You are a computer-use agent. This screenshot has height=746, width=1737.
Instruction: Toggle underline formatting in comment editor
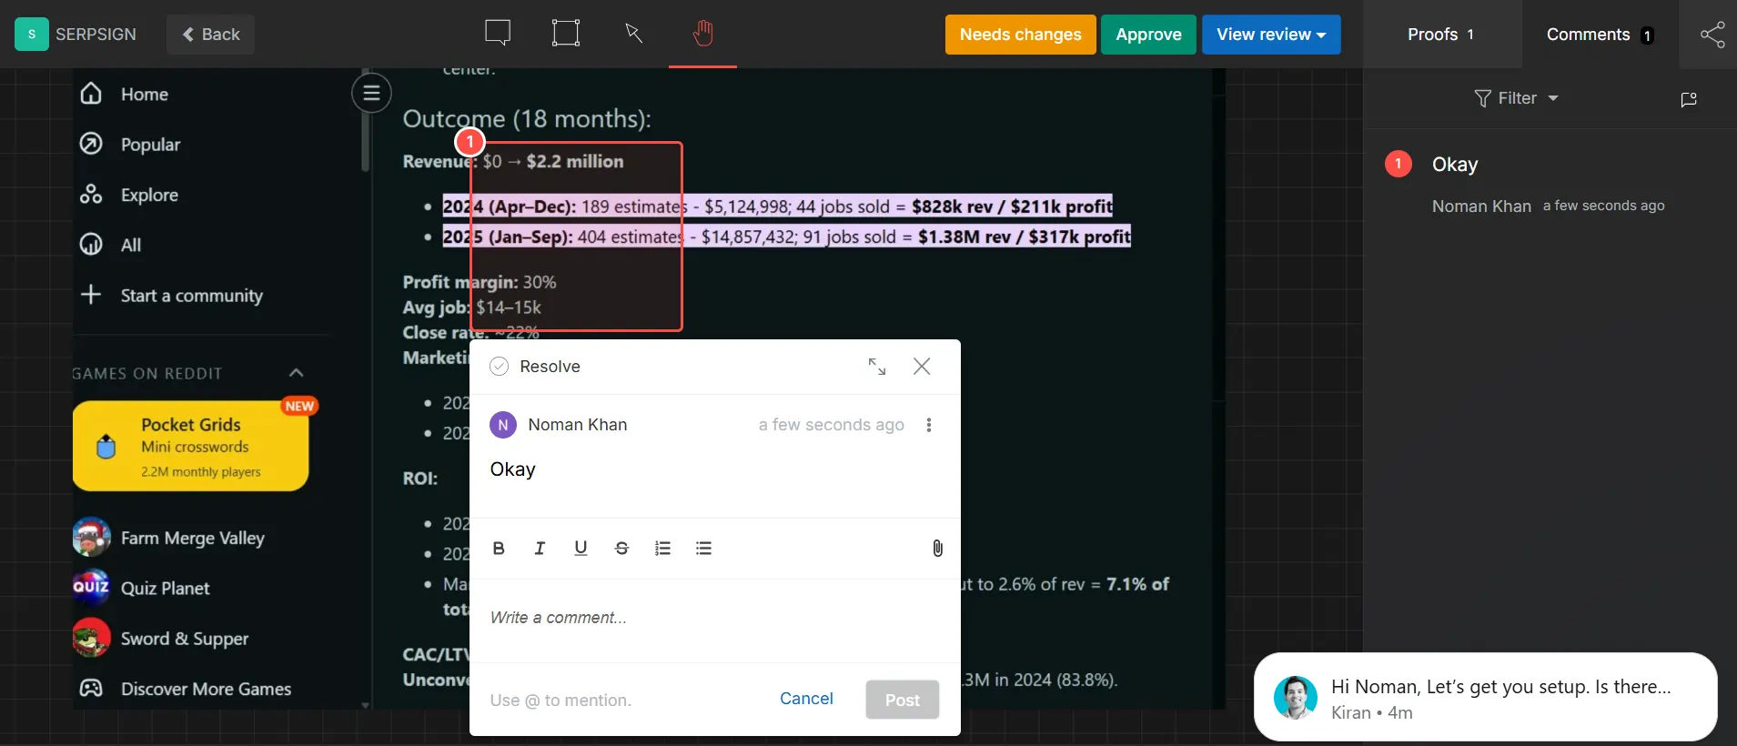coord(581,548)
